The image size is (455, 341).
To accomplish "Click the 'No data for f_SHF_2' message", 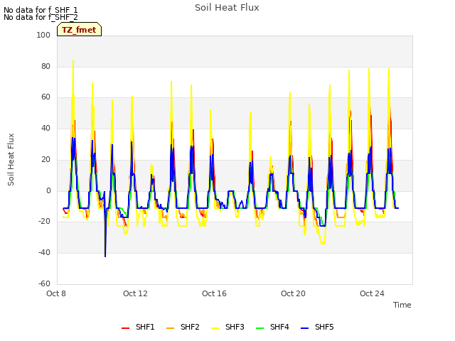I will [41, 17].
